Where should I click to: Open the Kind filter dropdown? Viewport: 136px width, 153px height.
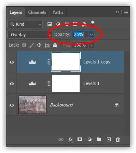click(25, 24)
